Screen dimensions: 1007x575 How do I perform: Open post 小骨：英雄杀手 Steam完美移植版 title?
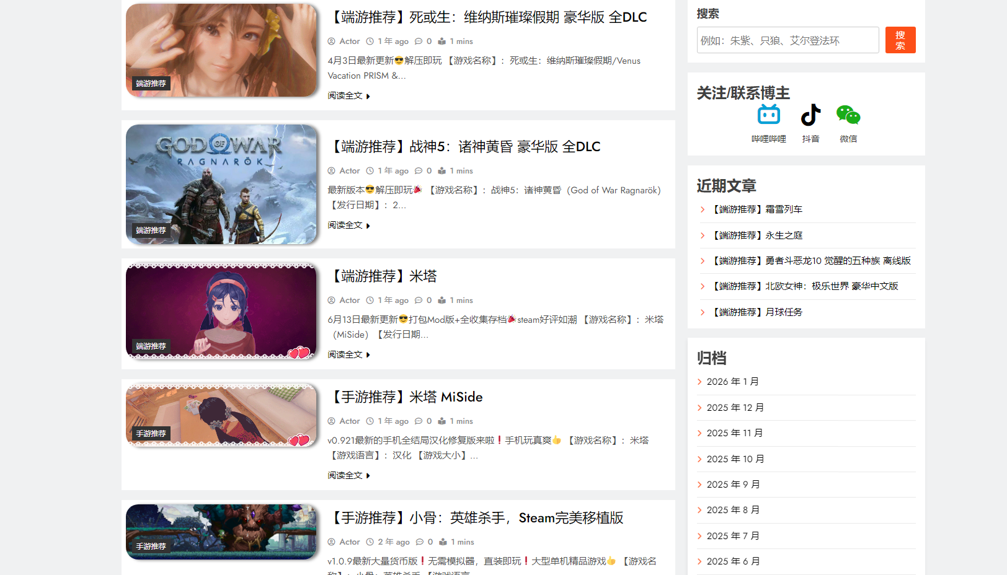[x=476, y=518]
